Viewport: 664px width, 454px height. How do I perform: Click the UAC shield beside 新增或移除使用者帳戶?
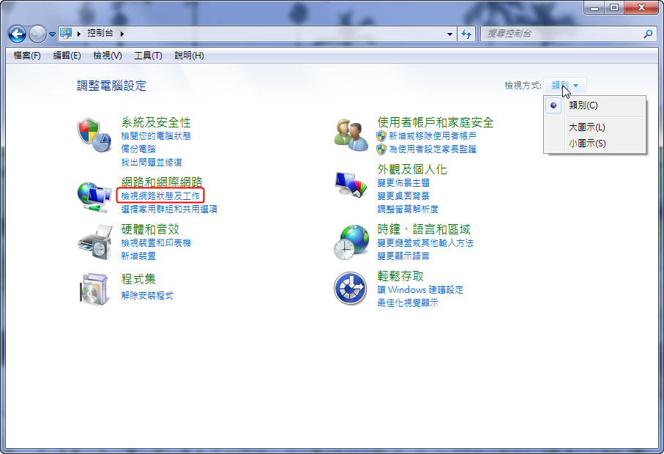pyautogui.click(x=381, y=136)
